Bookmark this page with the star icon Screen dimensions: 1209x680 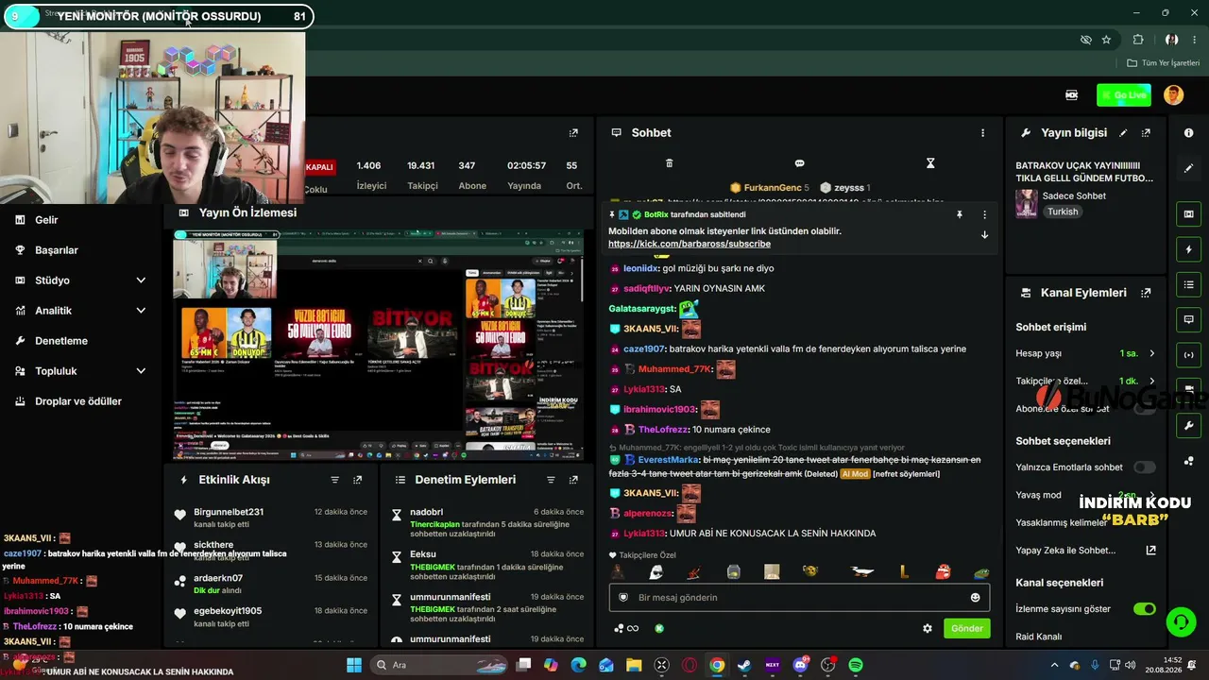1106,40
